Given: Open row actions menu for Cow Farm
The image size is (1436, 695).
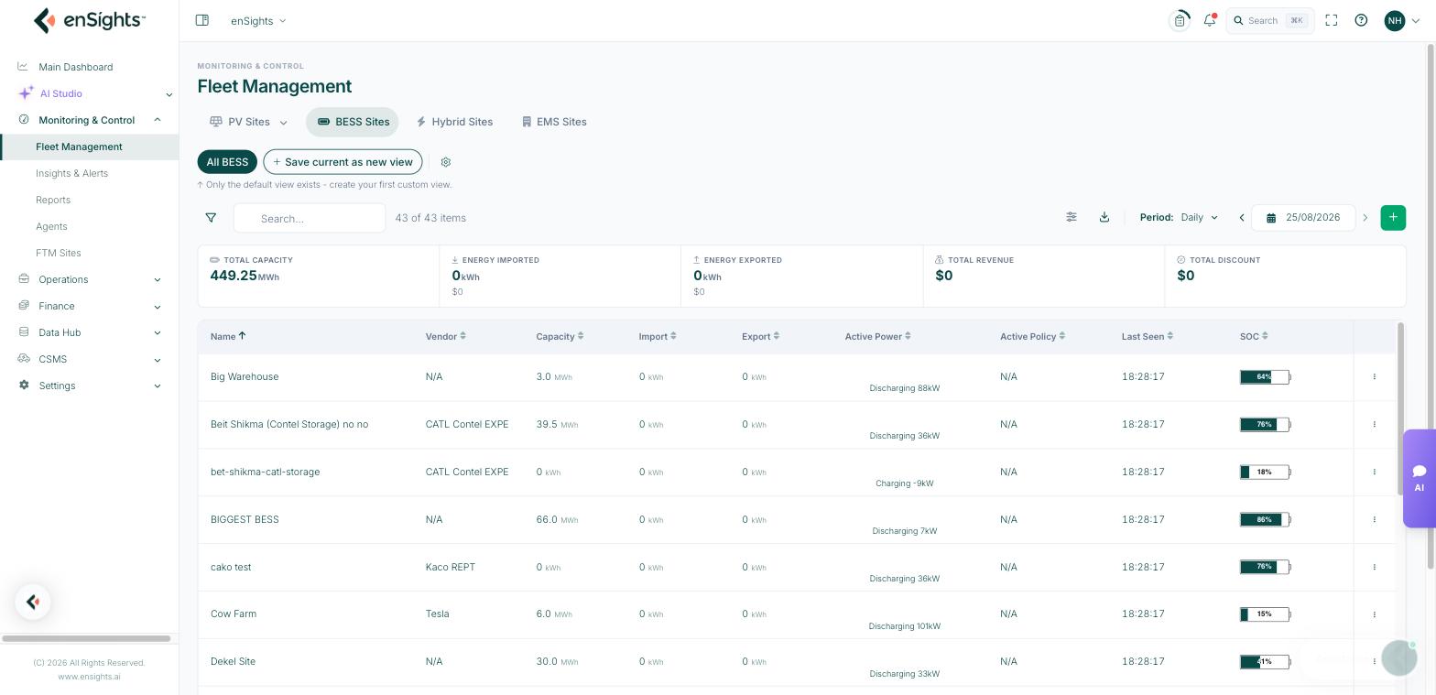Looking at the screenshot, I should [1375, 614].
